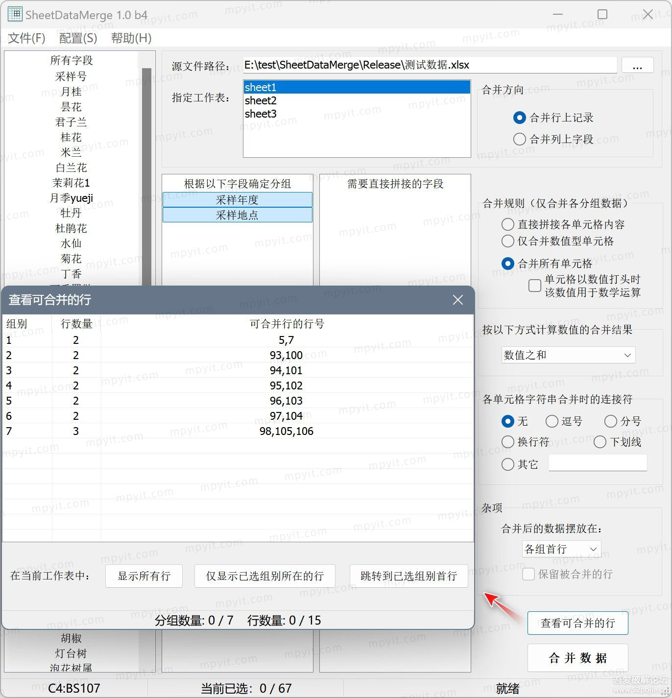The image size is (672, 698).
Task: Click 跳转到已选组别首行 button
Action: [409, 576]
